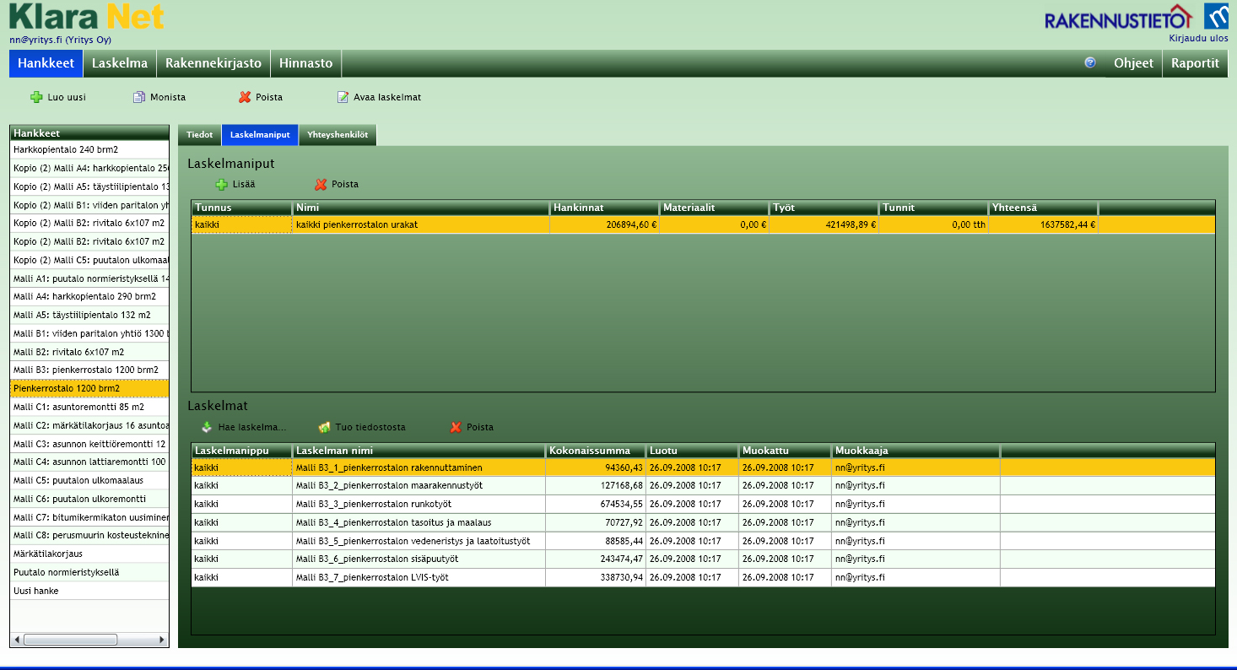The height and width of the screenshot is (670, 1237).
Task: Click the Kirjaudu ulos link
Action: [x=1198, y=38]
